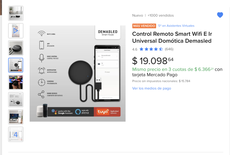Click the notification bell icon in image

(x=41, y=70)
